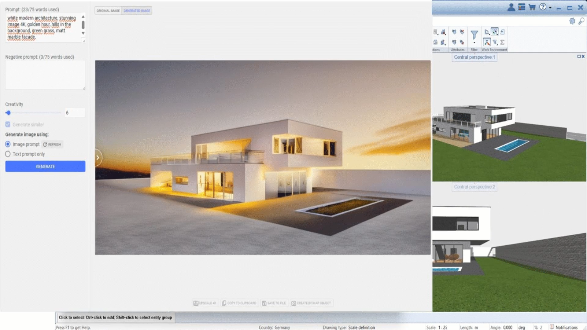Switch to the Original Image tab
The height and width of the screenshot is (330, 587).
pyautogui.click(x=108, y=11)
